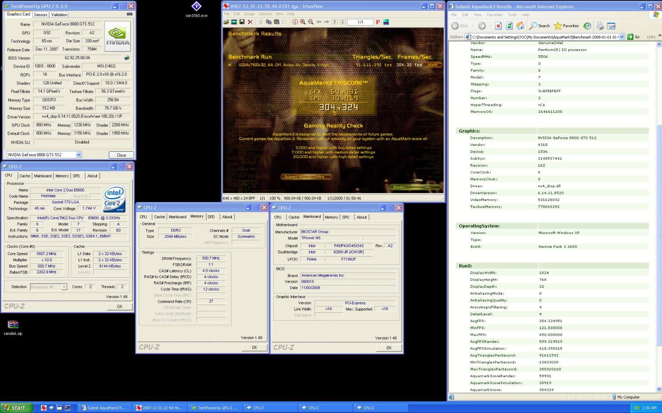Click the IrfanView Save disk icon
Screen dimensions: 662x413
242,22
